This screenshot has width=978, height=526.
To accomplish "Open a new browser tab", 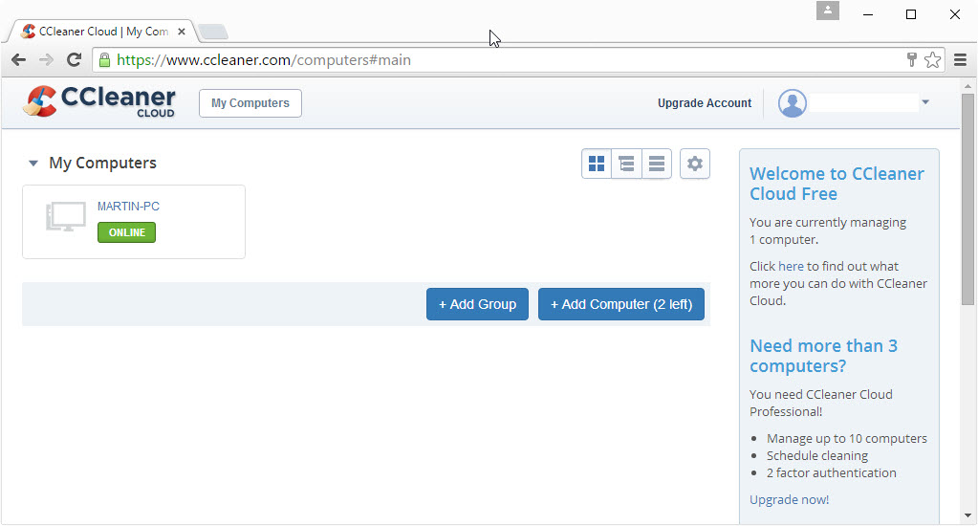I will (x=213, y=32).
